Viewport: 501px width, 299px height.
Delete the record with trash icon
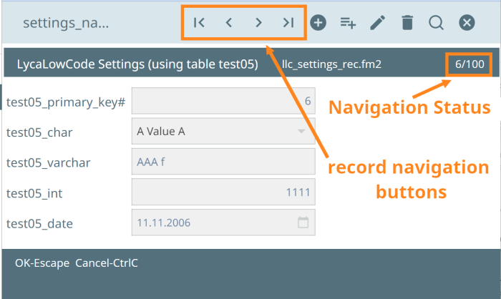(407, 23)
